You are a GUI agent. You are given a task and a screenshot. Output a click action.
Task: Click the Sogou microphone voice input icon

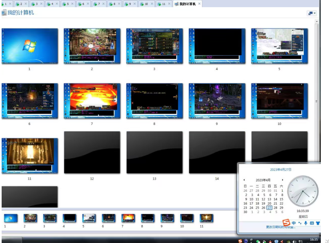(x=306, y=223)
